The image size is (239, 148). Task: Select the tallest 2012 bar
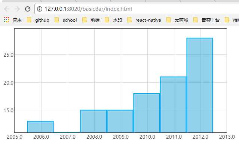pos(200,85)
